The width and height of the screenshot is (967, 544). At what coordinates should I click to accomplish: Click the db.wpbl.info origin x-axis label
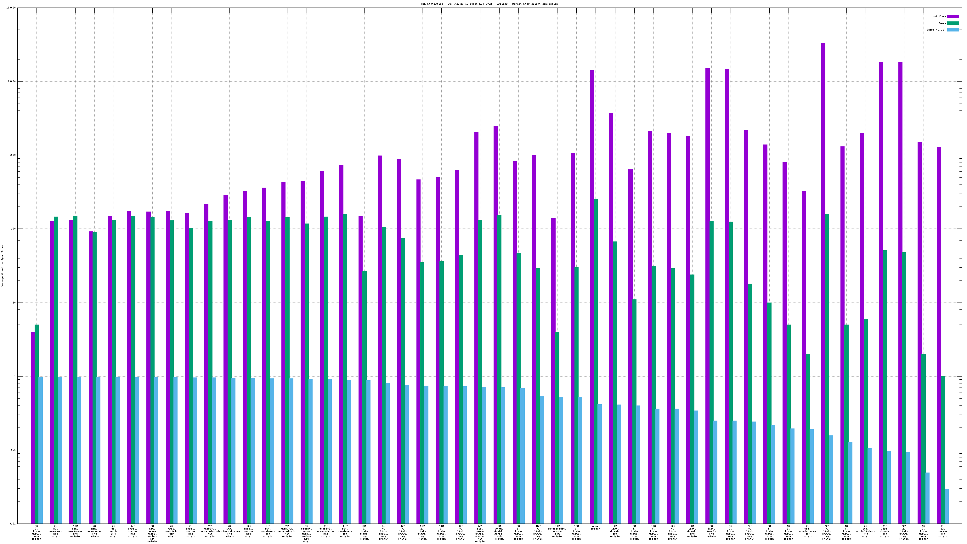113,531
